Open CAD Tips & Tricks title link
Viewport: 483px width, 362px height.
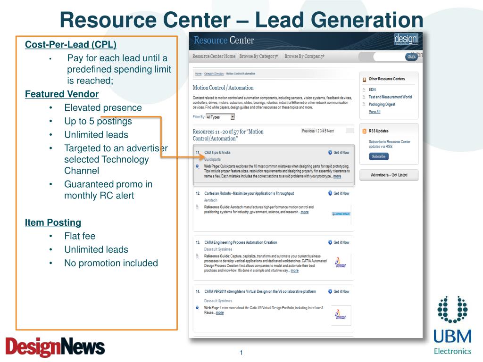coord(217,152)
